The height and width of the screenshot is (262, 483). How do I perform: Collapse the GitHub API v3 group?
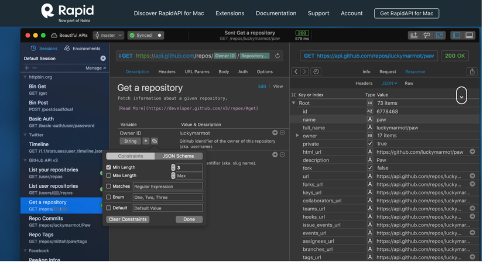tap(25, 160)
